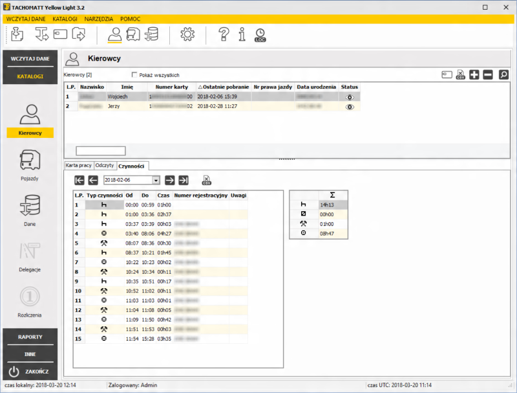Jump to the first activity date
The width and height of the screenshot is (517, 393).
click(x=79, y=180)
